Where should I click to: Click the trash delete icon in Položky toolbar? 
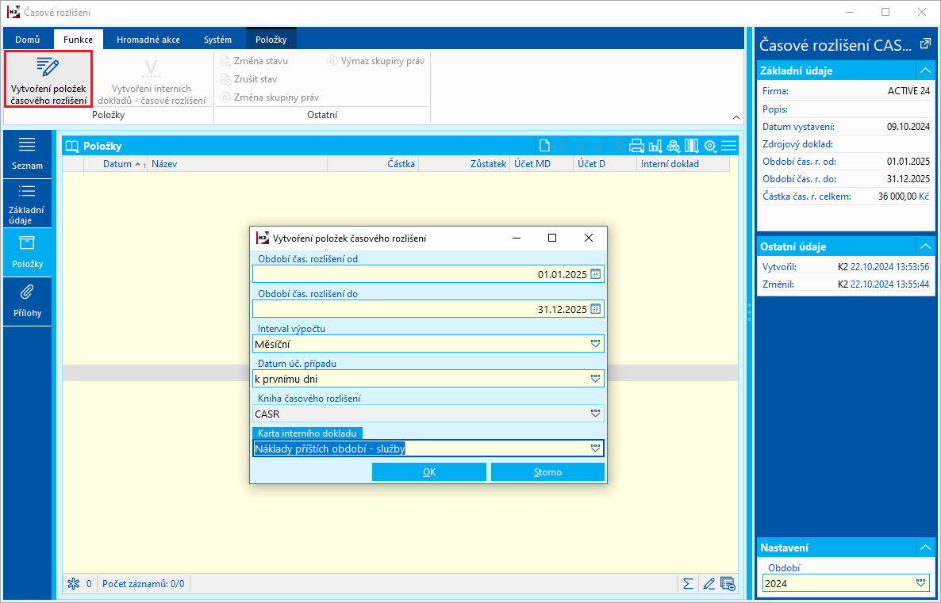point(617,146)
